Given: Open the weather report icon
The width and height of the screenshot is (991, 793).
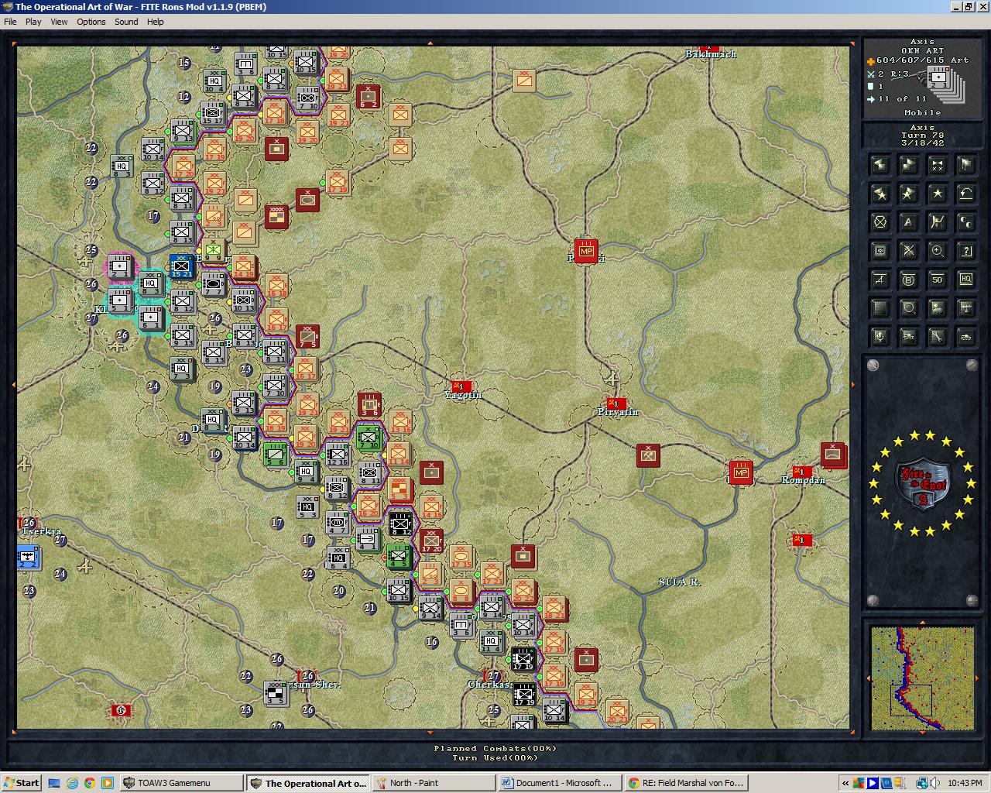Looking at the screenshot, I should pos(936,307).
